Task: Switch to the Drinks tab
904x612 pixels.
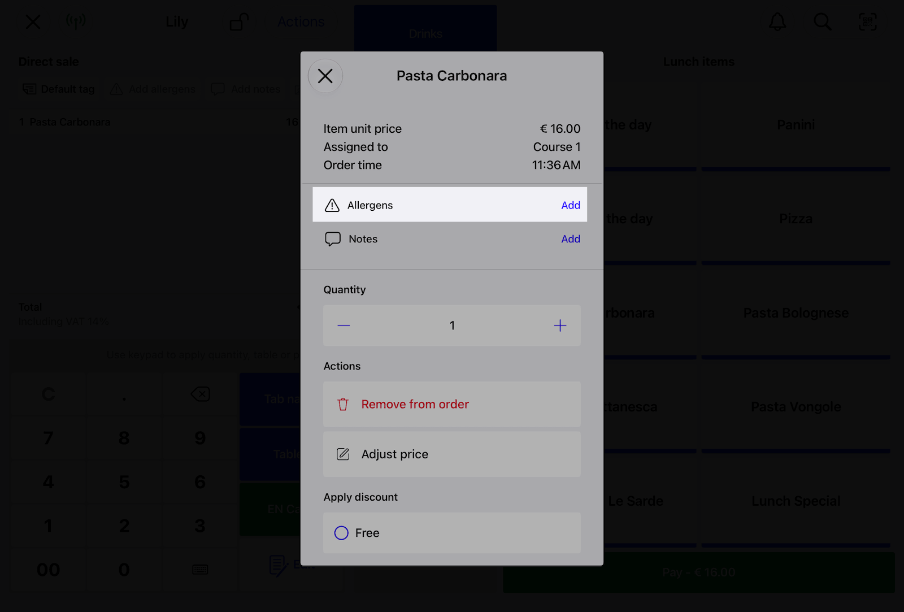Action: coord(425,28)
